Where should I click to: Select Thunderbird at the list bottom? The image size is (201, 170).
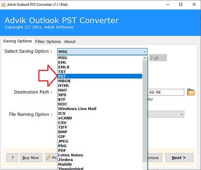coord(100,169)
